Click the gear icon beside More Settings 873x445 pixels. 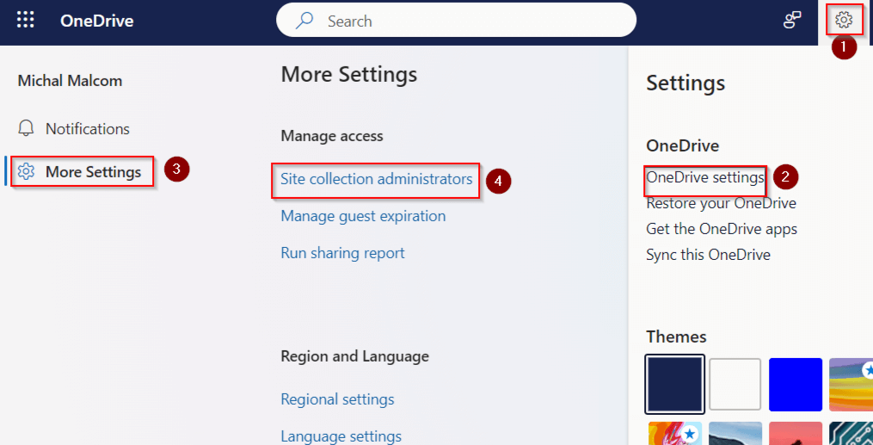pyautogui.click(x=26, y=172)
